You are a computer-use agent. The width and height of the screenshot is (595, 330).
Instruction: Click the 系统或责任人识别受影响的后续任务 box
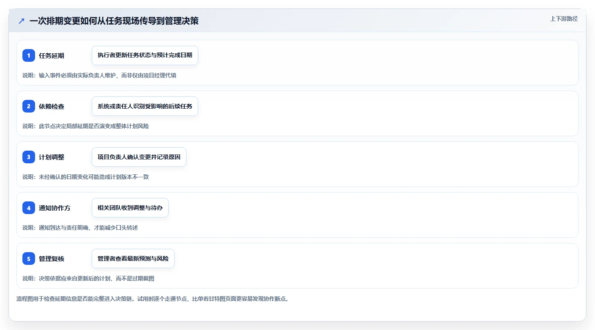[145, 106]
